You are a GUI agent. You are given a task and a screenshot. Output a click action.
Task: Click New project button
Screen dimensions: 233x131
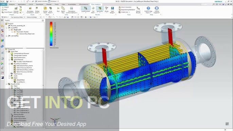pyautogui.click(x=4, y=10)
